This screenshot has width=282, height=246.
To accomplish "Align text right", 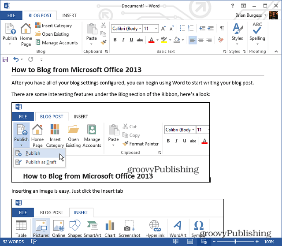I will coord(209,40).
